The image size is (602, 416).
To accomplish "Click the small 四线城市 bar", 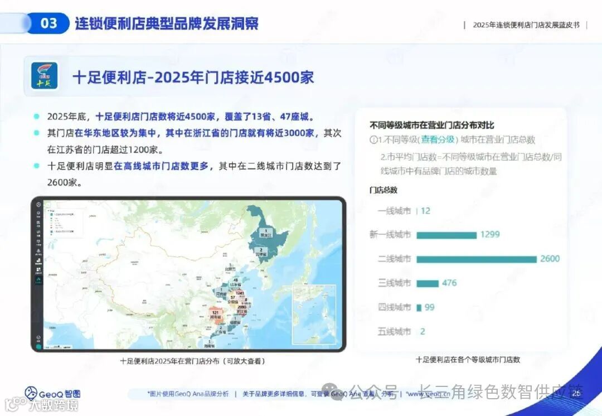I will (419, 308).
